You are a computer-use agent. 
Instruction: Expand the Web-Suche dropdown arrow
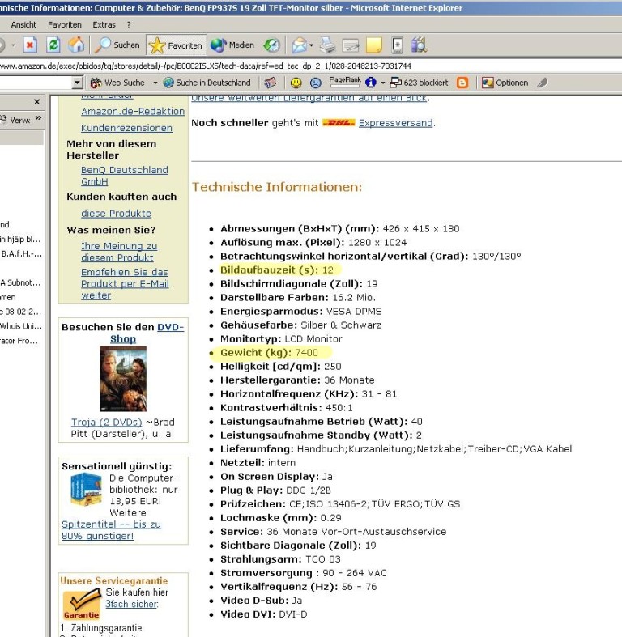[x=155, y=83]
